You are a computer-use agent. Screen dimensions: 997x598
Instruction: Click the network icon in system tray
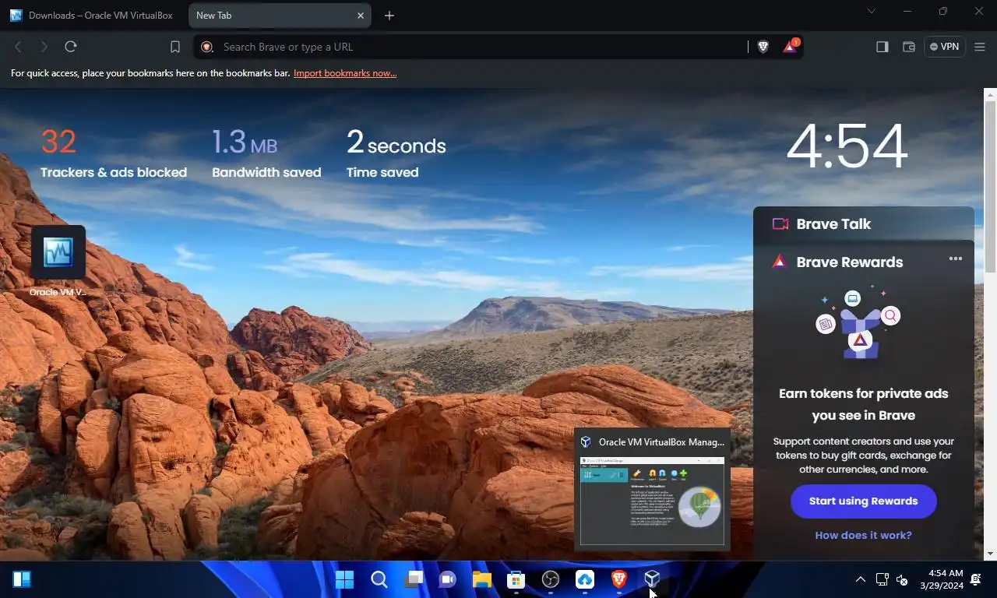tap(882, 579)
